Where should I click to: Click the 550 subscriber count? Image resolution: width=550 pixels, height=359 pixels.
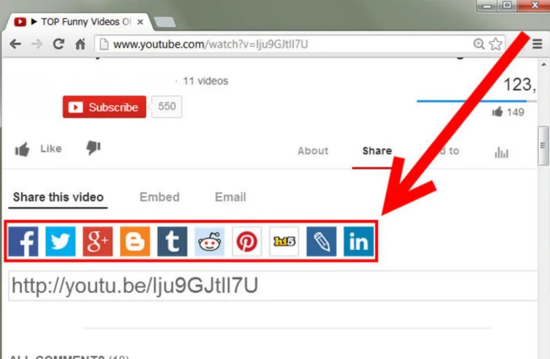coord(167,106)
